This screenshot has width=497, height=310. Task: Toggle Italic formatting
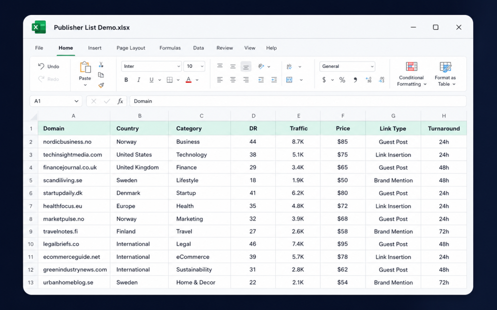click(x=138, y=80)
